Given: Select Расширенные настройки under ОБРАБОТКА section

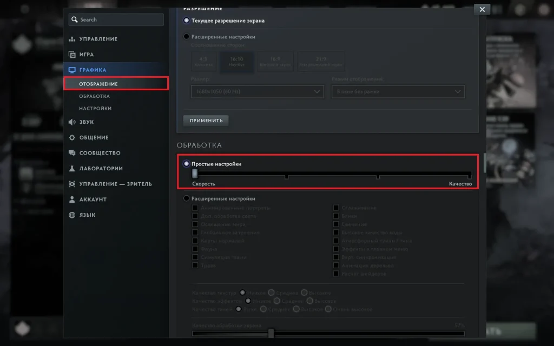Looking at the screenshot, I should 186,198.
